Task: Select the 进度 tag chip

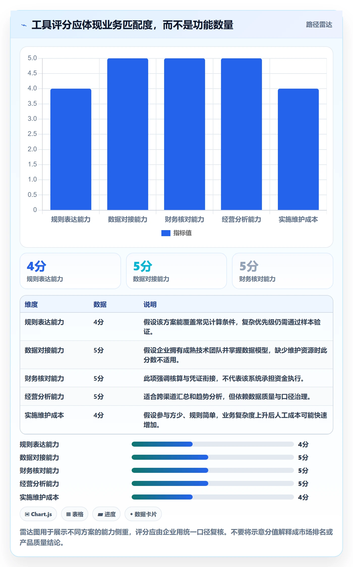Action: (x=106, y=514)
